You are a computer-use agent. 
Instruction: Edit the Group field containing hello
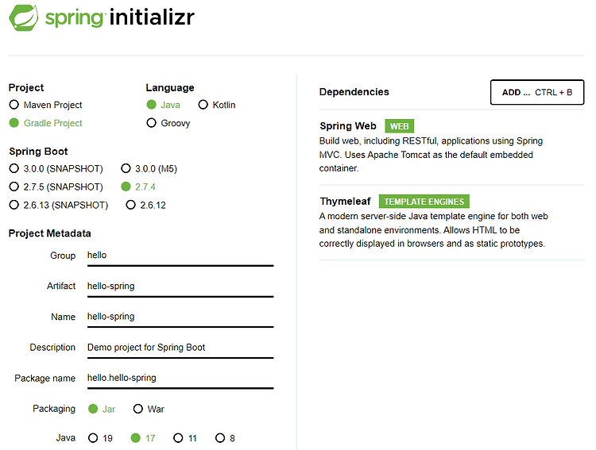tap(180, 256)
